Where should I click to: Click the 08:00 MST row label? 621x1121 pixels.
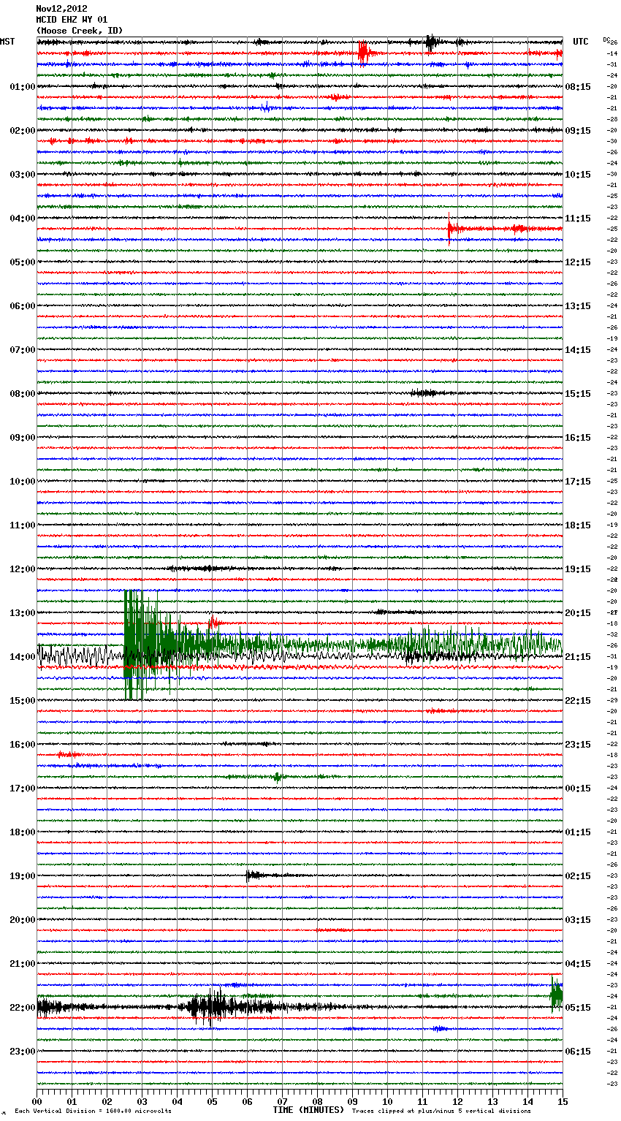pyautogui.click(x=23, y=394)
